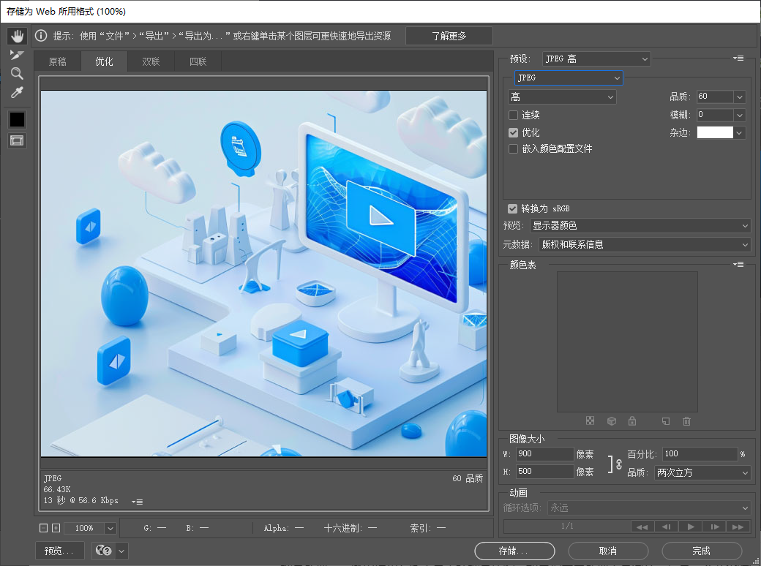Disable the 优化 (optimized) checkbox
Screen dimensions: 761x566
coord(512,132)
